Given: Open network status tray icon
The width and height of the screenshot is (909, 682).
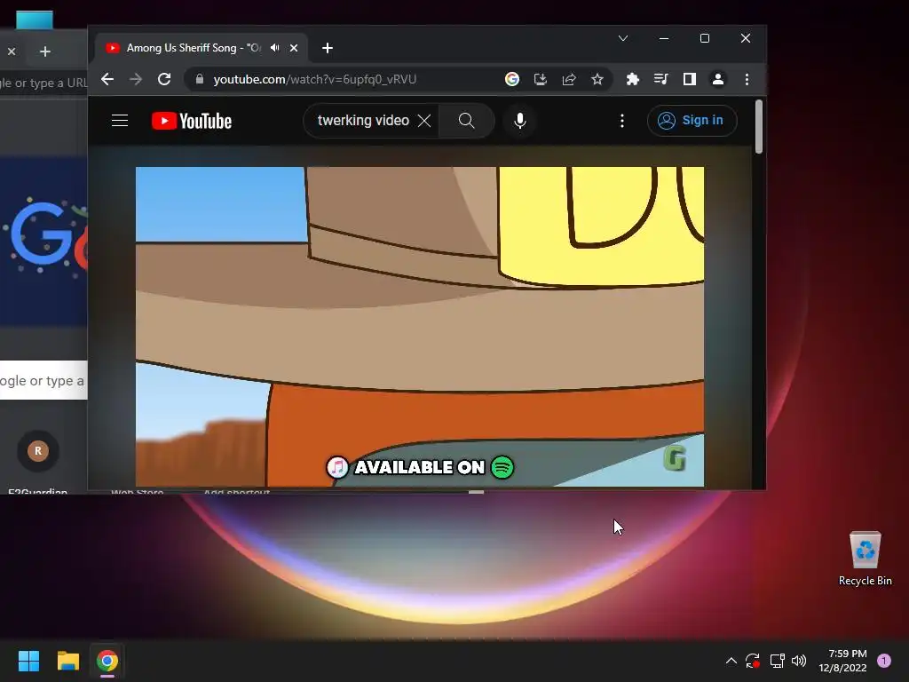Looking at the screenshot, I should click(x=778, y=661).
